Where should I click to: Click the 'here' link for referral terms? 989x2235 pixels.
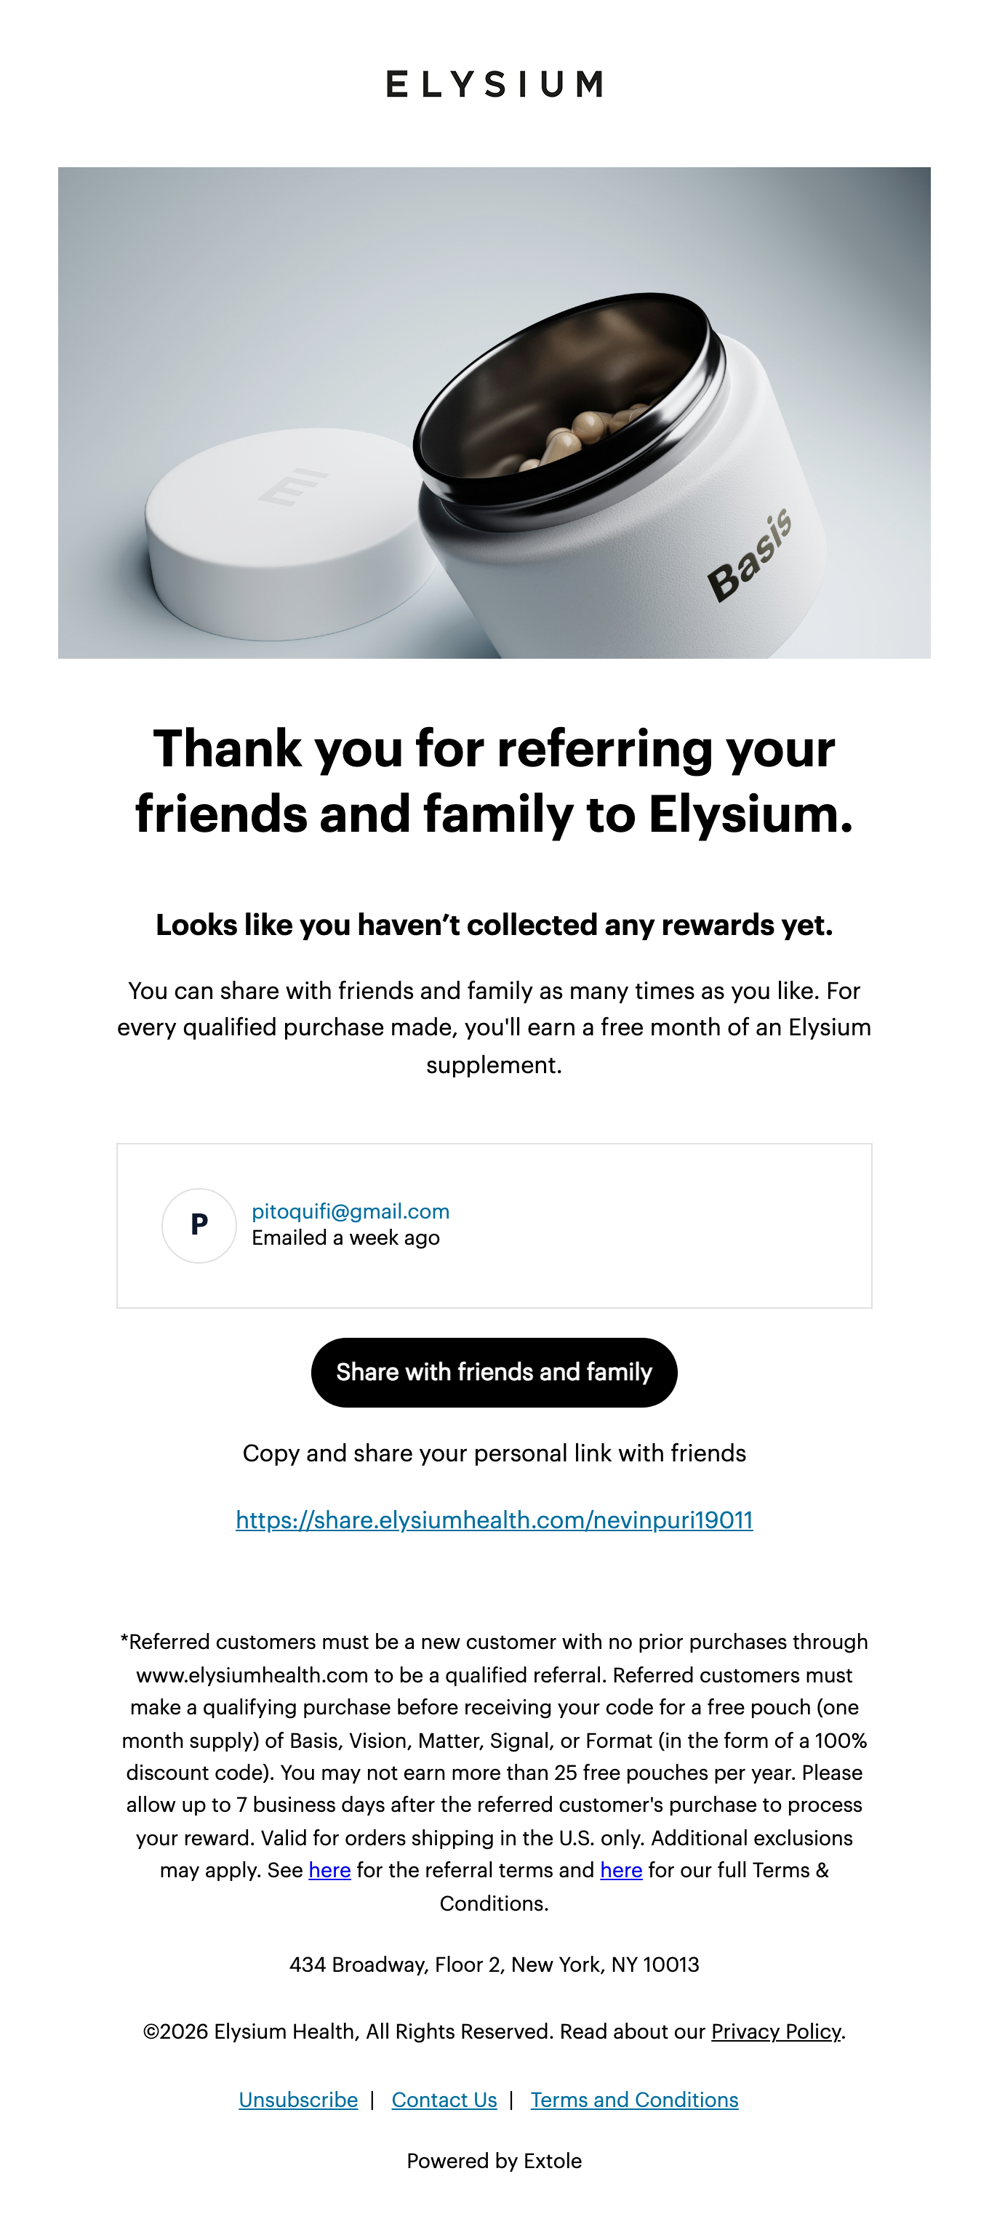tap(329, 1870)
